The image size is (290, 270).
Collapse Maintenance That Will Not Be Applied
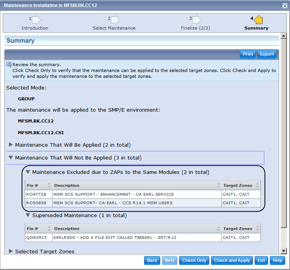click(x=11, y=158)
